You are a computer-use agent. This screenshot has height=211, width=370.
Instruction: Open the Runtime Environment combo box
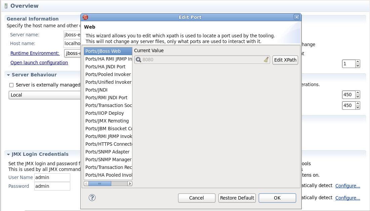(73, 53)
